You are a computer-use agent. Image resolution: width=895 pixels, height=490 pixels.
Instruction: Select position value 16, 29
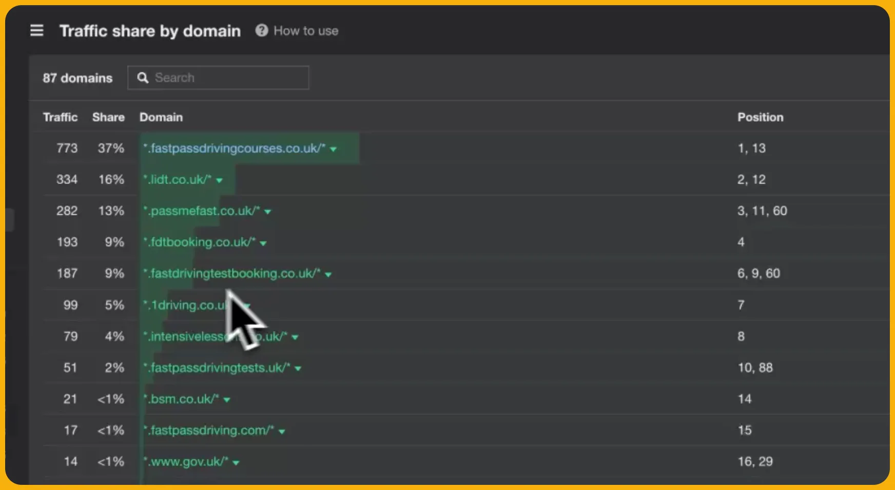pyautogui.click(x=755, y=461)
